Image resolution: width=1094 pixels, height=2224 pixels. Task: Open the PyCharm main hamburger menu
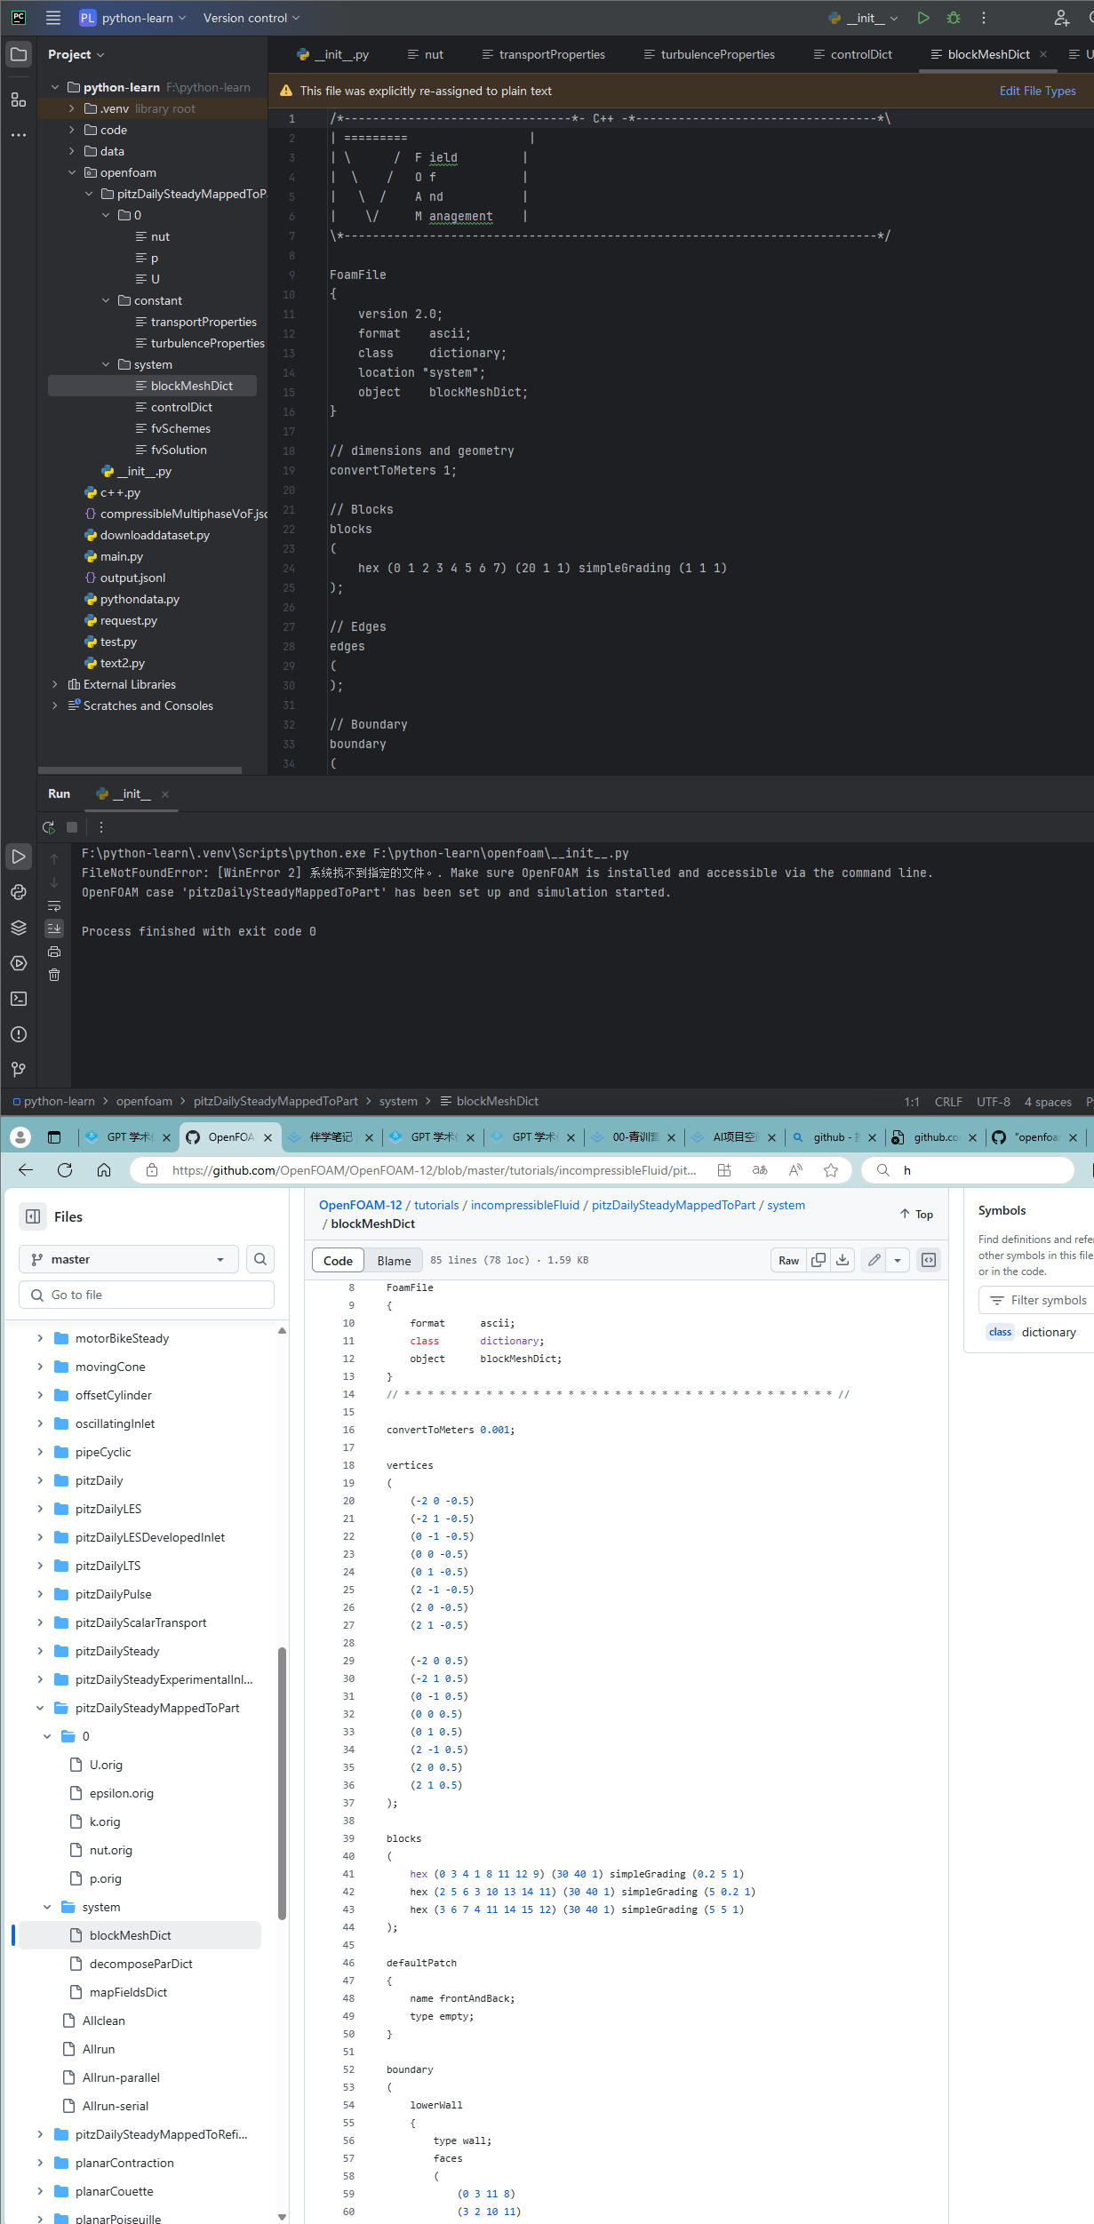53,18
